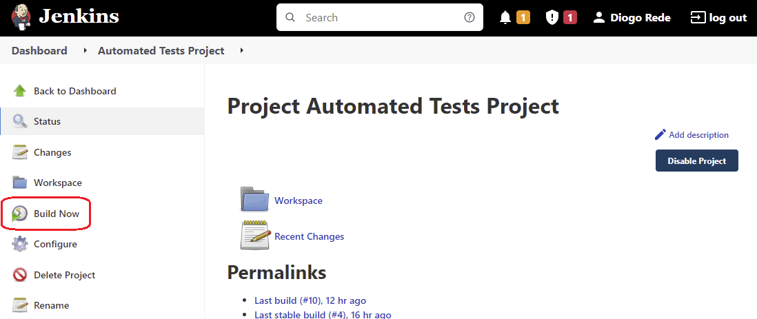The image size is (757, 319).
Task: Focus the Jenkins search input field
Action: [x=379, y=18]
